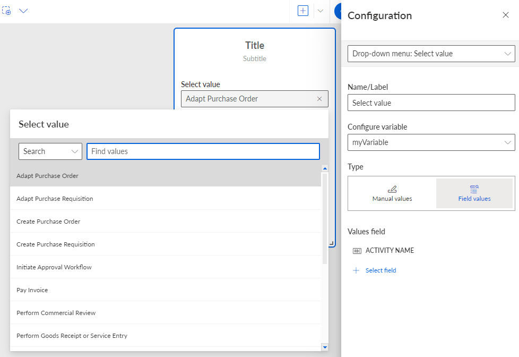Click the list scrollbar down arrow
Image resolution: width=519 pixels, height=357 pixels.
point(325,347)
